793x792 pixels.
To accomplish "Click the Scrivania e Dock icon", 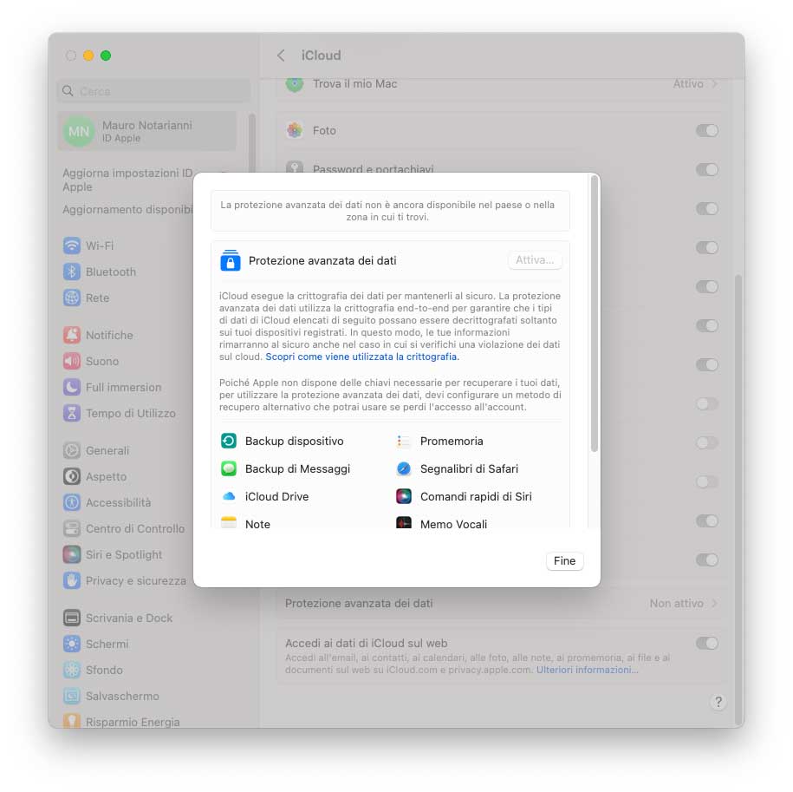I will (x=72, y=618).
